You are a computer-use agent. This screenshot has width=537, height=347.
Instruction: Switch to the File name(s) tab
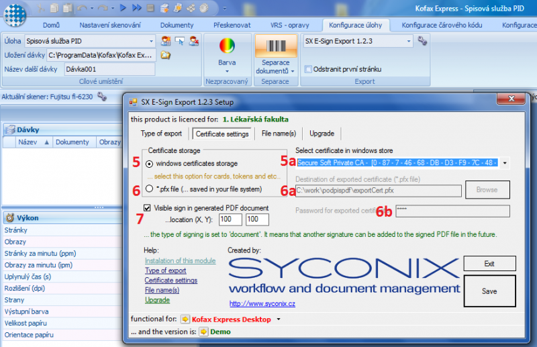pos(278,134)
